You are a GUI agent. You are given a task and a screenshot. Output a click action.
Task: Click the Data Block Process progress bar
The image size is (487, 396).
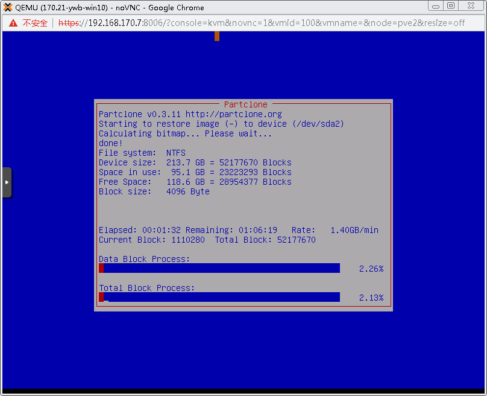219,268
